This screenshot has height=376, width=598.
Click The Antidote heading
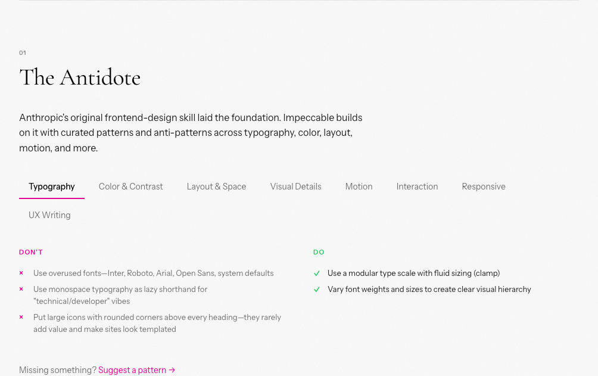pyautogui.click(x=80, y=77)
